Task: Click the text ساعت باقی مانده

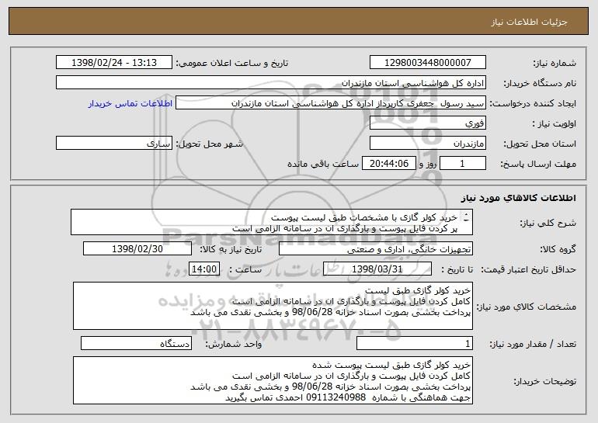Action: point(323,164)
